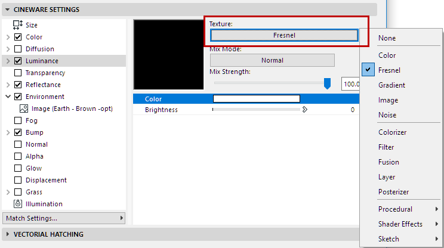The height and width of the screenshot is (248, 444).
Task: Enable the Alpha checkbox
Action: (x=18, y=156)
